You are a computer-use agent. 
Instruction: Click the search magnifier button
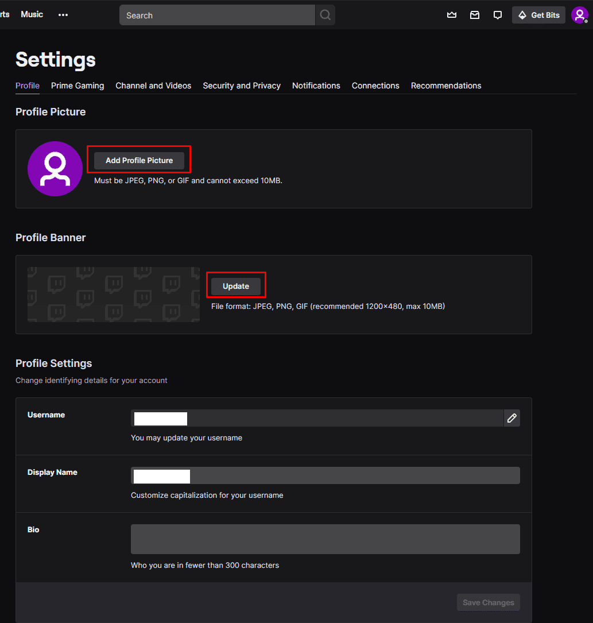325,15
